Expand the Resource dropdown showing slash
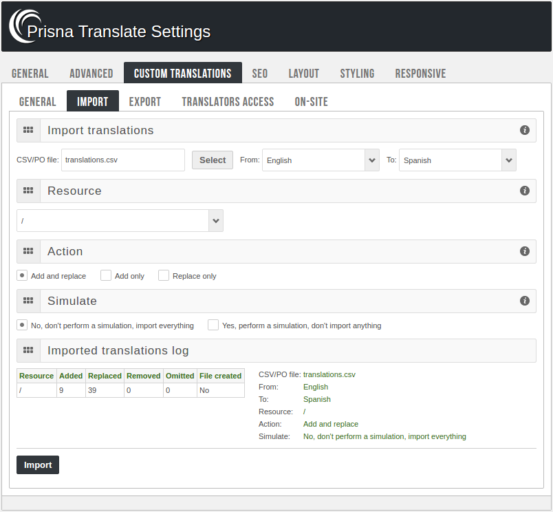The height and width of the screenshot is (512, 553). [x=120, y=221]
